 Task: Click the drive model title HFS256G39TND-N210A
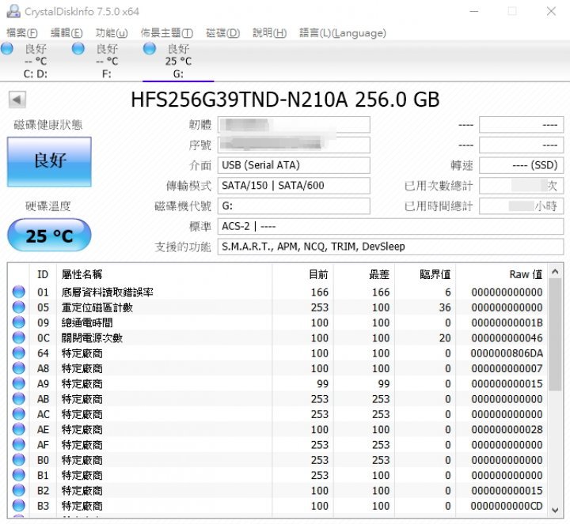tap(239, 100)
